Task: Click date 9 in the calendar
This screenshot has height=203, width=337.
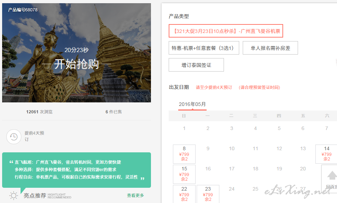Action: (x=208, y=148)
